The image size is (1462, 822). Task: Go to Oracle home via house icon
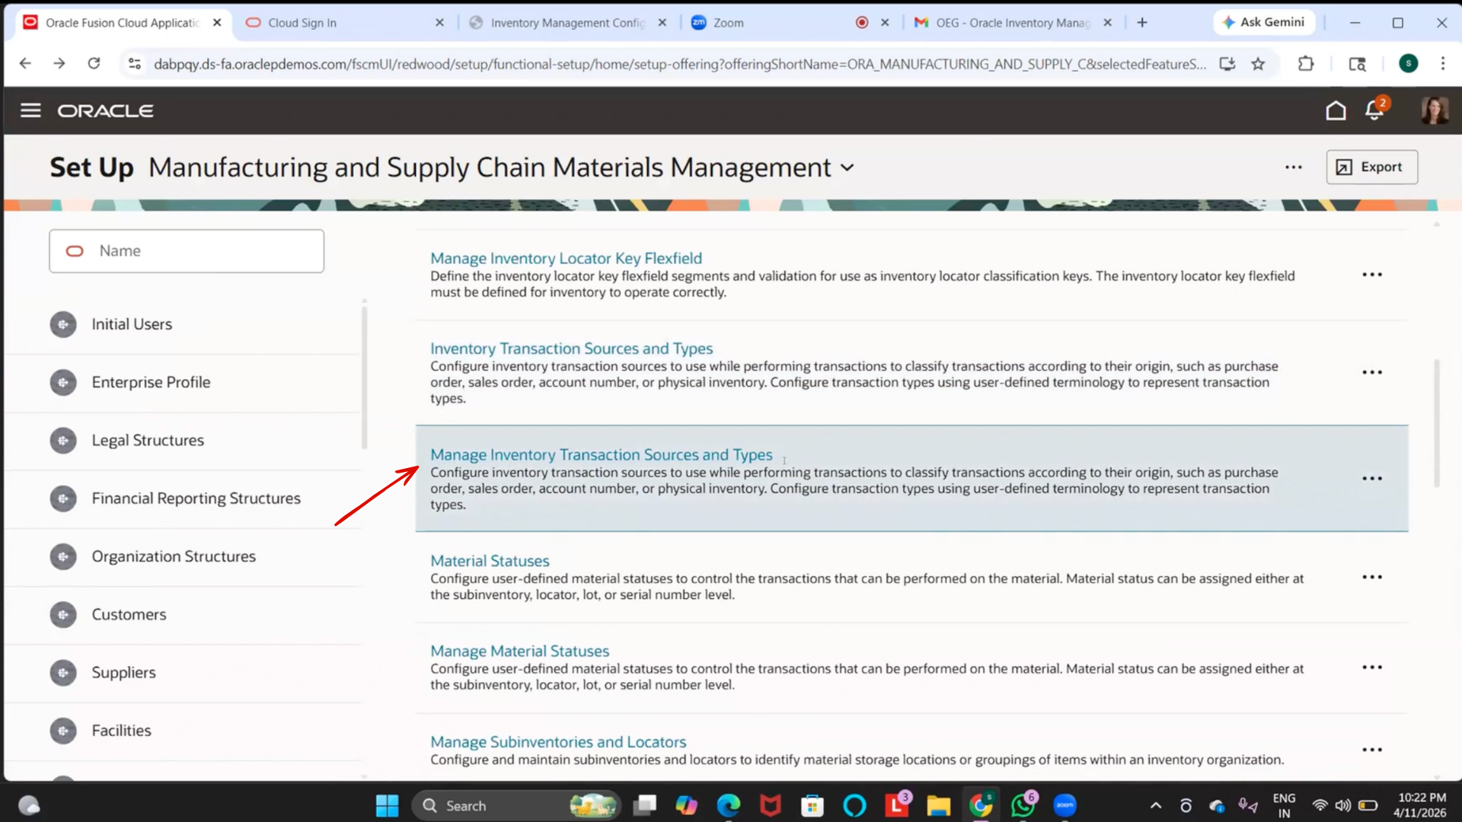(x=1336, y=110)
